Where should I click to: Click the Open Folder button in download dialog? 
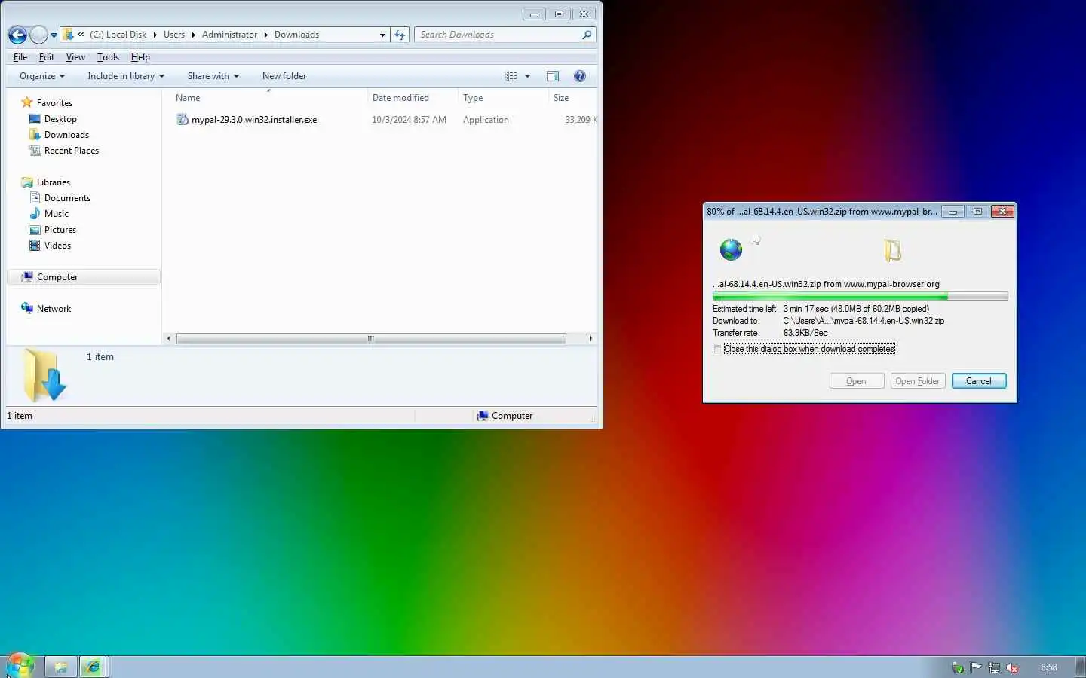tap(917, 381)
